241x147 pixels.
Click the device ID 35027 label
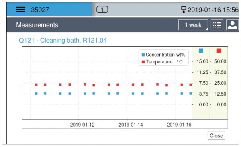pyautogui.click(x=40, y=10)
